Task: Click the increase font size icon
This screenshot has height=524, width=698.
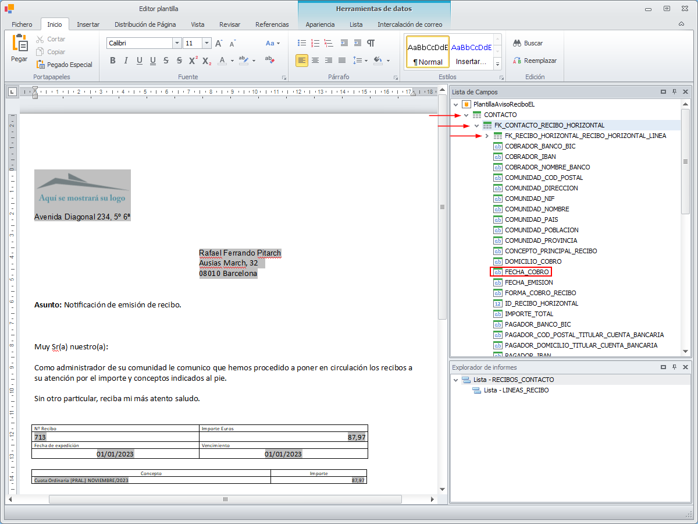Action: click(219, 43)
